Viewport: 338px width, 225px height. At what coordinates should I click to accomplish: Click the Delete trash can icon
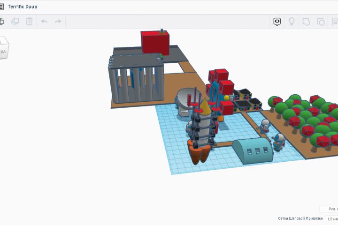(x=29, y=21)
